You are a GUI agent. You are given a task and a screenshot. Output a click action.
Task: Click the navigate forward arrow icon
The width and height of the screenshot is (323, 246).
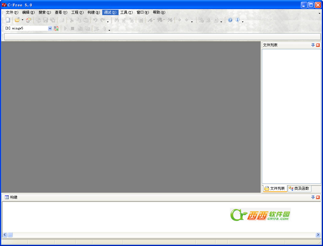[186, 20]
